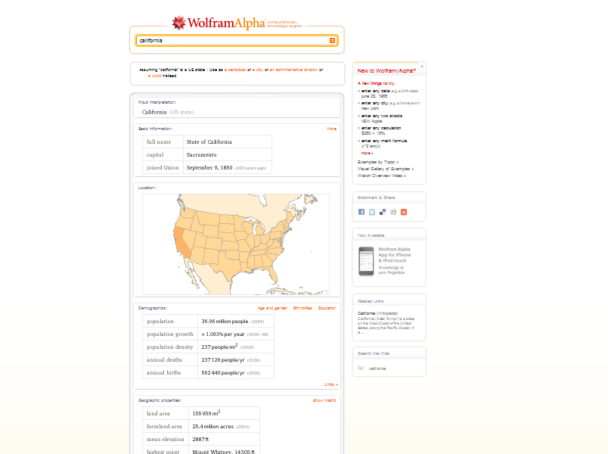Click the iPhone app thumbnail image
608x454 pixels.
(x=366, y=261)
